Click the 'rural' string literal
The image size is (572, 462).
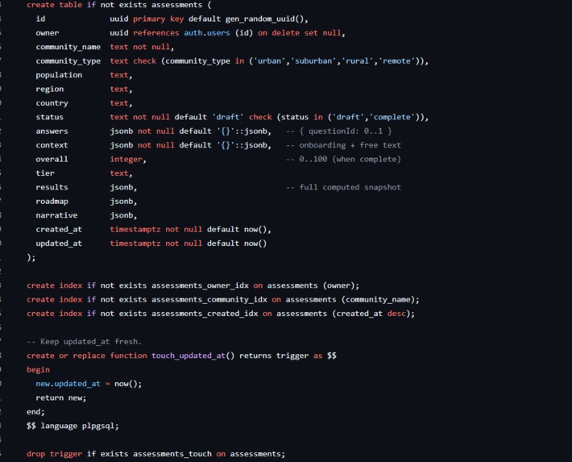[x=358, y=61]
